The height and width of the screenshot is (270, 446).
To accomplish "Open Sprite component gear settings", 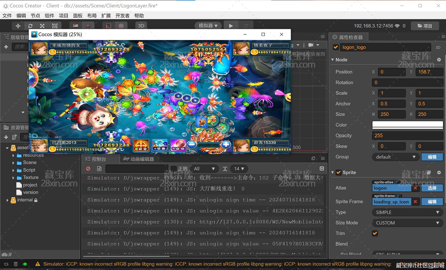I will tap(439, 172).
